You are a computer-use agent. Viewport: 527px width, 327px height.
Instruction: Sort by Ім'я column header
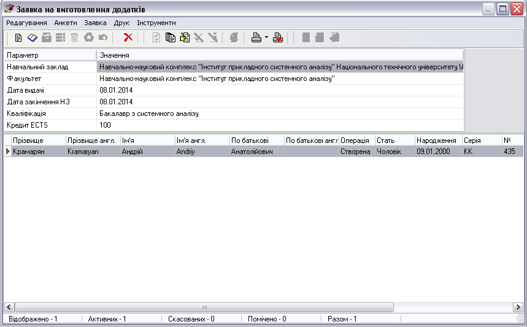(148, 140)
